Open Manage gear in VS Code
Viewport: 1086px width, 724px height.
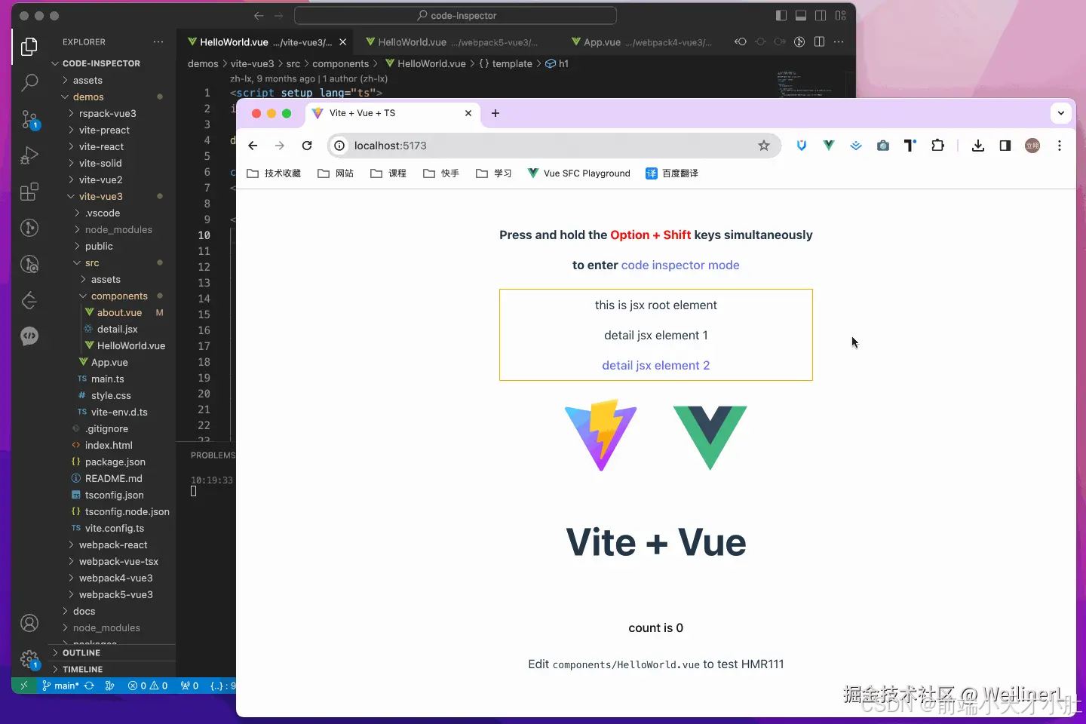(x=29, y=660)
